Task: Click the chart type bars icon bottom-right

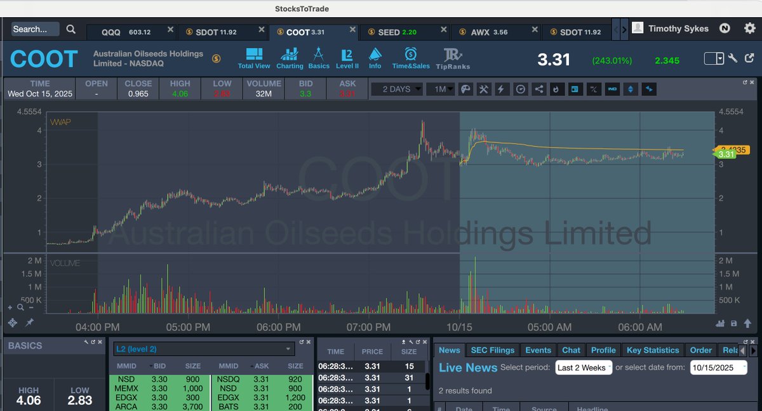Action: point(720,323)
